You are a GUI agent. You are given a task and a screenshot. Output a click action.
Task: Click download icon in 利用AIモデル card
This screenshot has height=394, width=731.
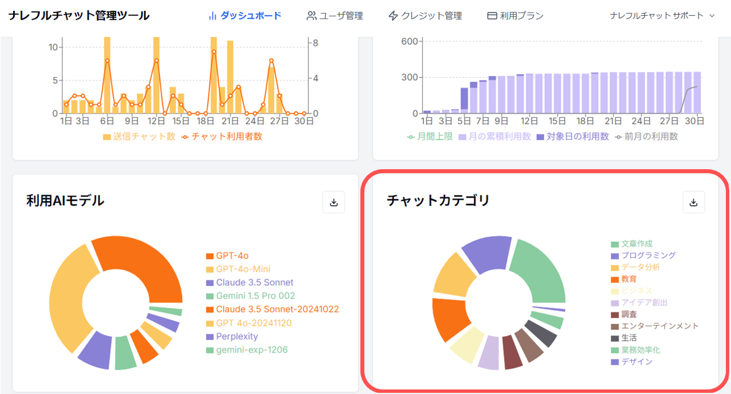pos(334,203)
